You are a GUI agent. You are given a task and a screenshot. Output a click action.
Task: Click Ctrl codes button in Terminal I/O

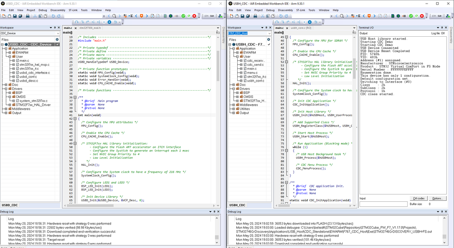(419, 198)
